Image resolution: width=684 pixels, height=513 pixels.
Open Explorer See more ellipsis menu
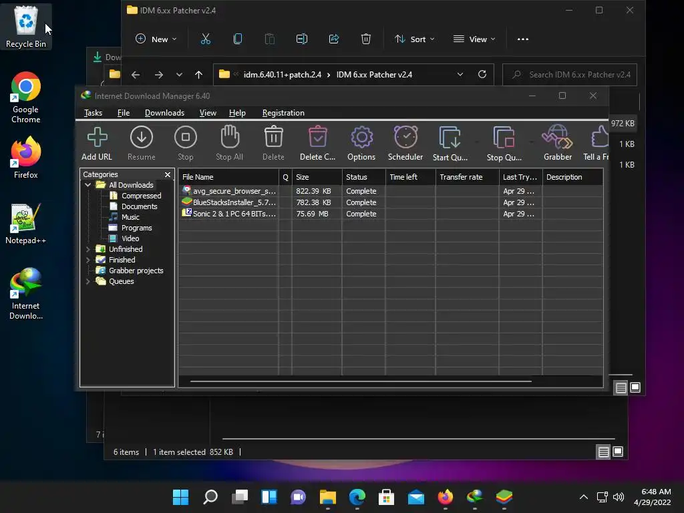(523, 39)
